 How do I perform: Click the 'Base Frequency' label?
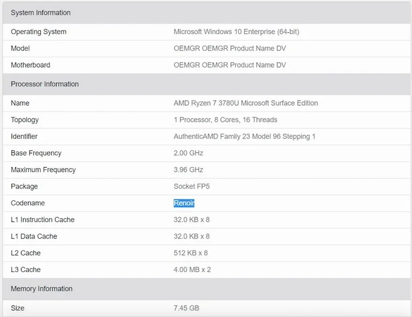tap(36, 153)
